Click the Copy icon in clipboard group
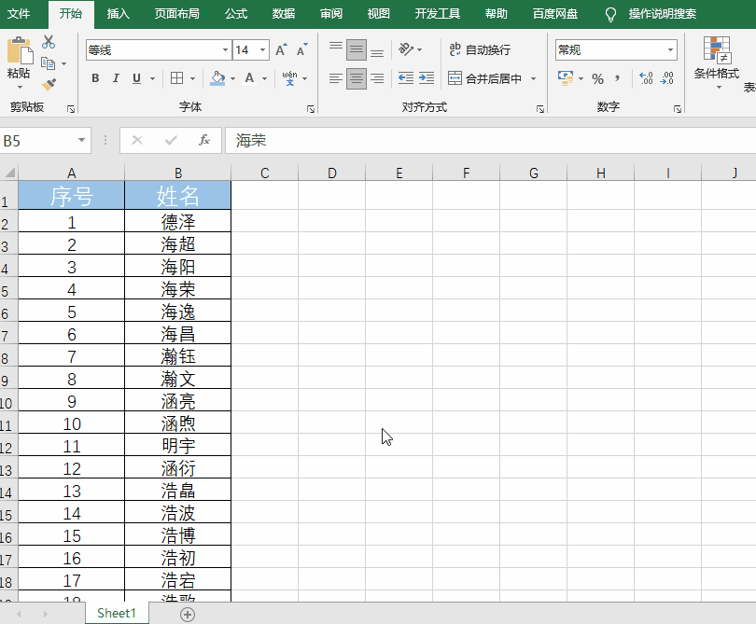This screenshot has height=624, width=756. coord(48,63)
